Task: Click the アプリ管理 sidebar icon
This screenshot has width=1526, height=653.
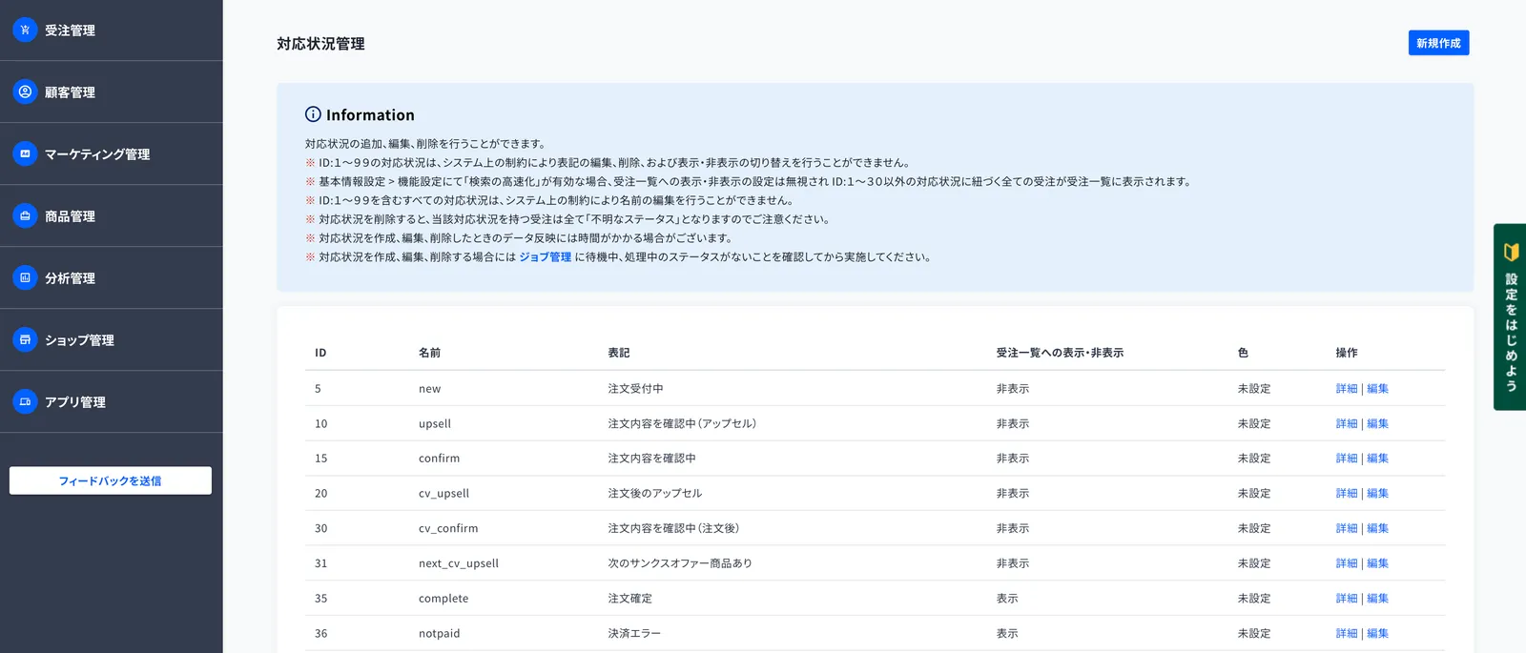Action: (x=25, y=401)
